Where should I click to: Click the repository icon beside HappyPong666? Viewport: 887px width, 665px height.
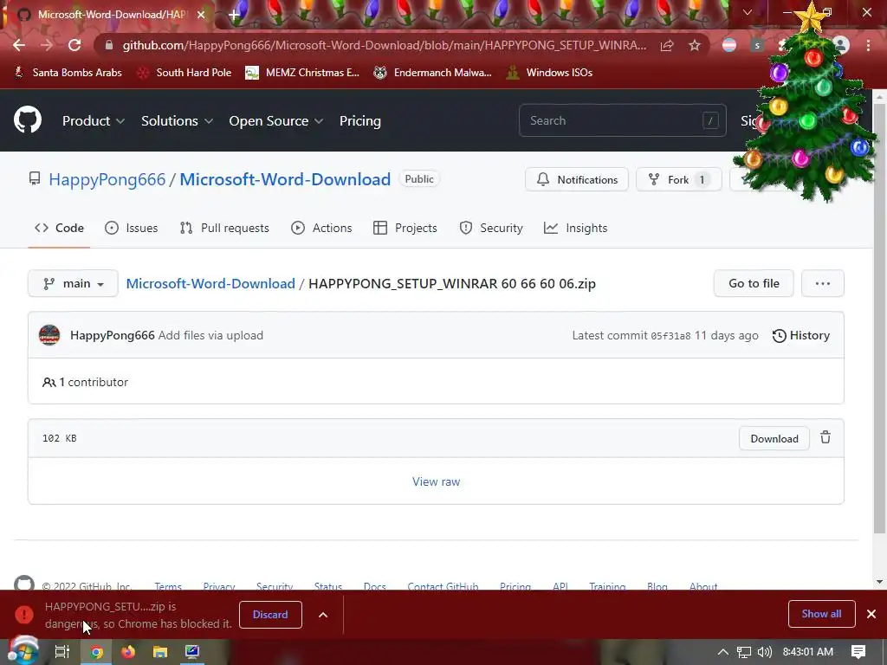pyautogui.click(x=35, y=178)
